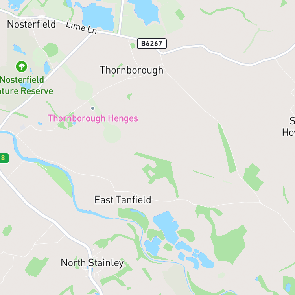The height and width of the screenshot is (295, 295).
Task: Click the small lake in Nosterfield Nature Reserve
Action: click(x=47, y=68)
